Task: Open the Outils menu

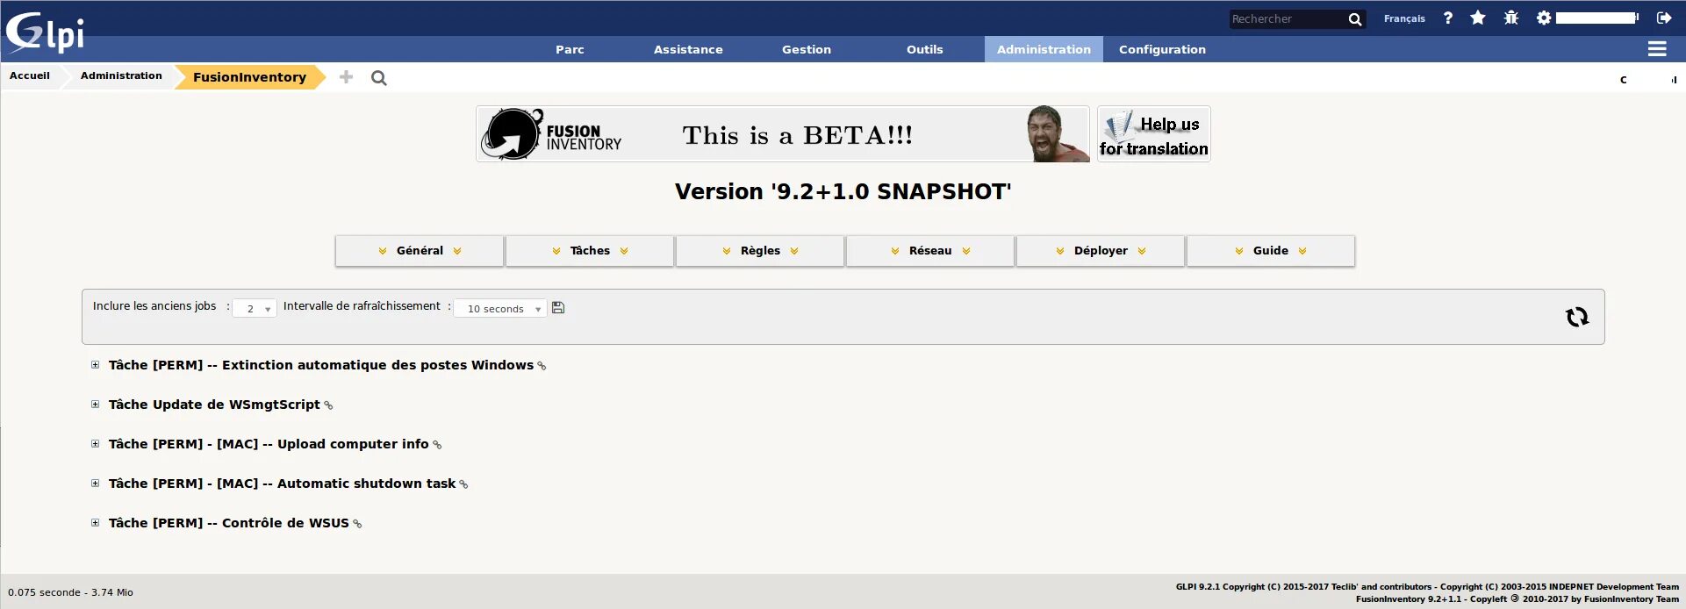Action: coord(925,50)
